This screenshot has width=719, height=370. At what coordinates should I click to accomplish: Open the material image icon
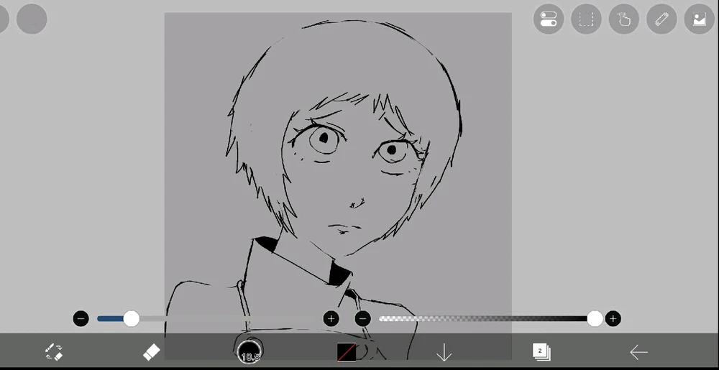pos(699,19)
